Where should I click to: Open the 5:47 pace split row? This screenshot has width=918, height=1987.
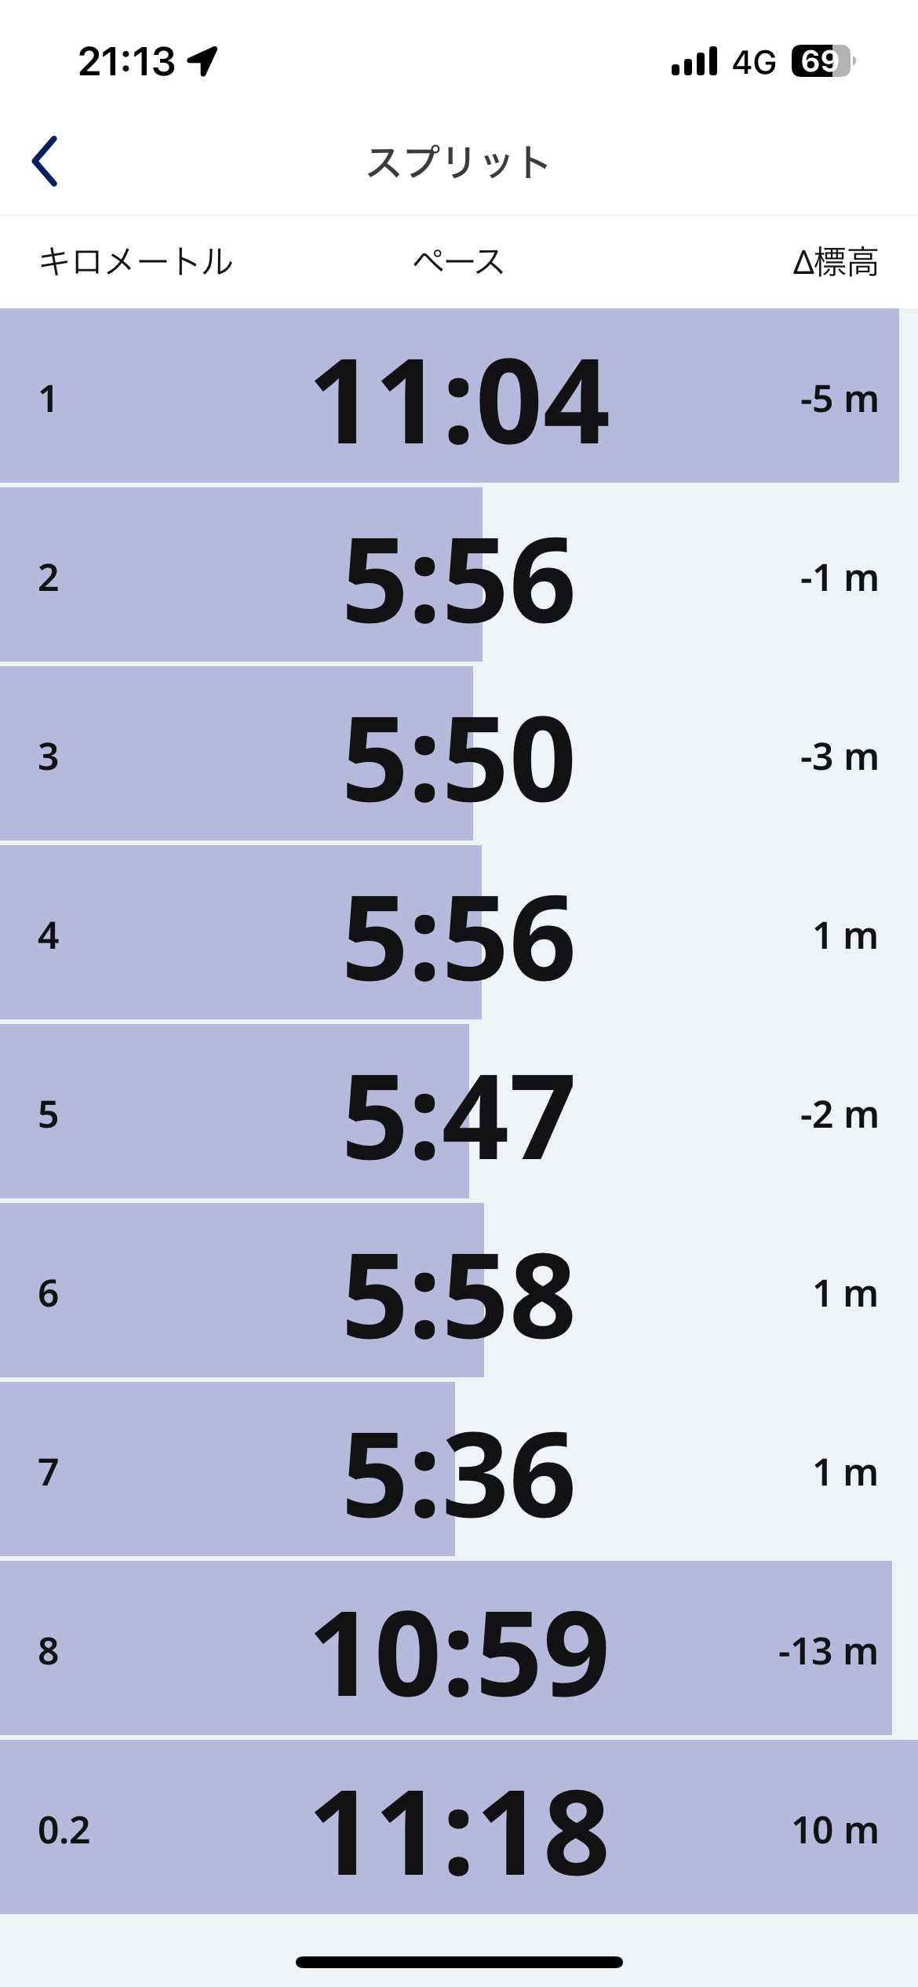[x=459, y=1113]
